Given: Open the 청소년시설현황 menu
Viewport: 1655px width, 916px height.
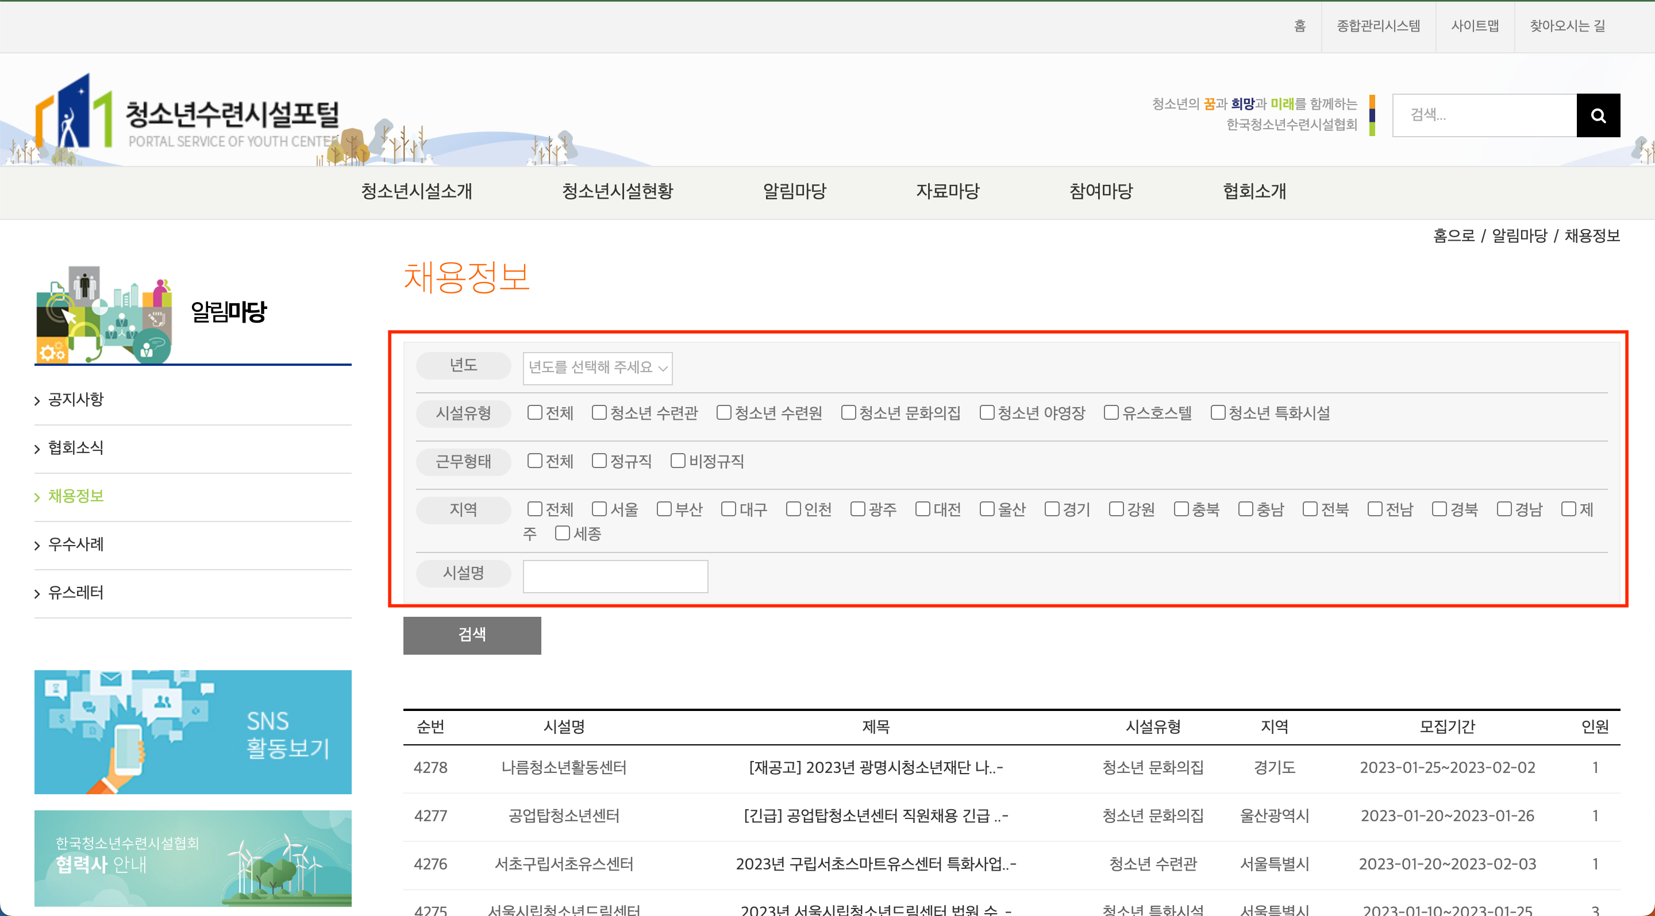Looking at the screenshot, I should [617, 191].
